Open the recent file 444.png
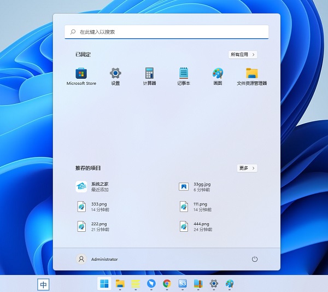This screenshot has height=292, width=328. tap(196, 226)
